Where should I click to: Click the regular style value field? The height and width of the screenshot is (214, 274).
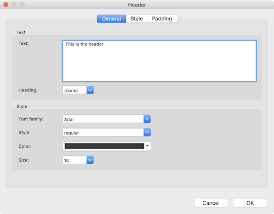[103, 132]
